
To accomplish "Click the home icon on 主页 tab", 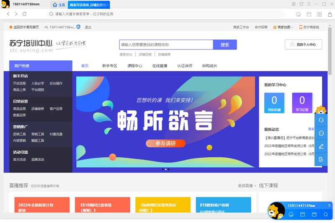I will (55, 5).
